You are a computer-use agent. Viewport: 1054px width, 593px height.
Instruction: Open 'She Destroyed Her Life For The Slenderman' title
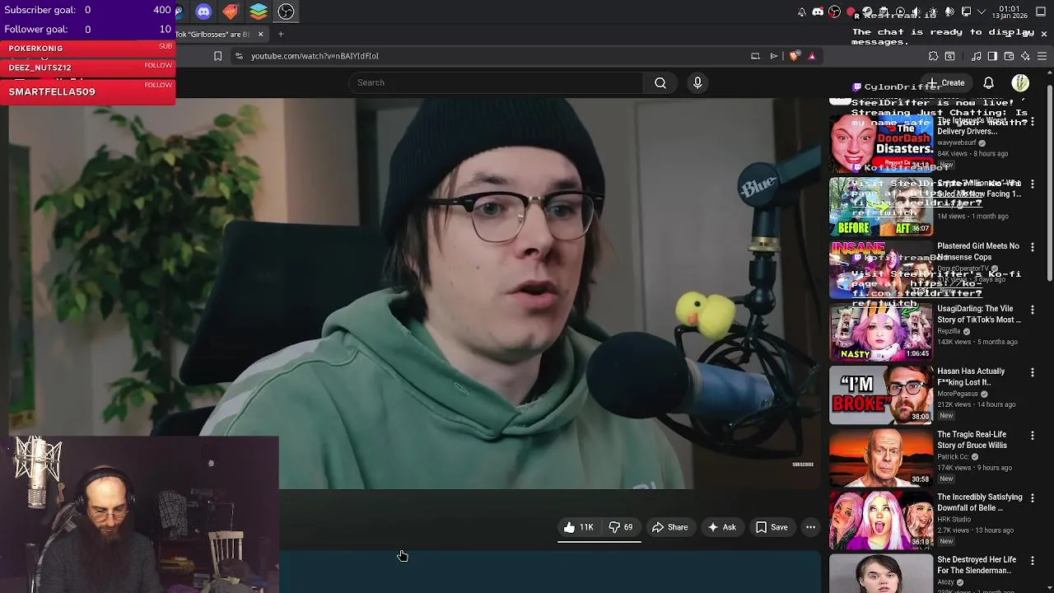tap(977, 565)
